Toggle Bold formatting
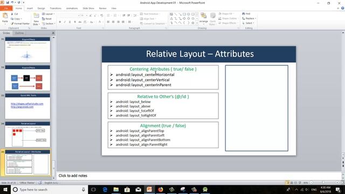Image resolution: width=345 pixels, height=194 pixels. click(60, 22)
